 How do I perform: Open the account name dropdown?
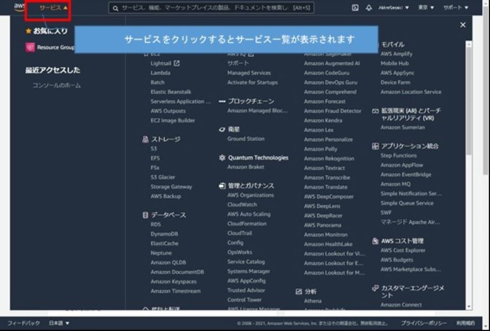394,8
